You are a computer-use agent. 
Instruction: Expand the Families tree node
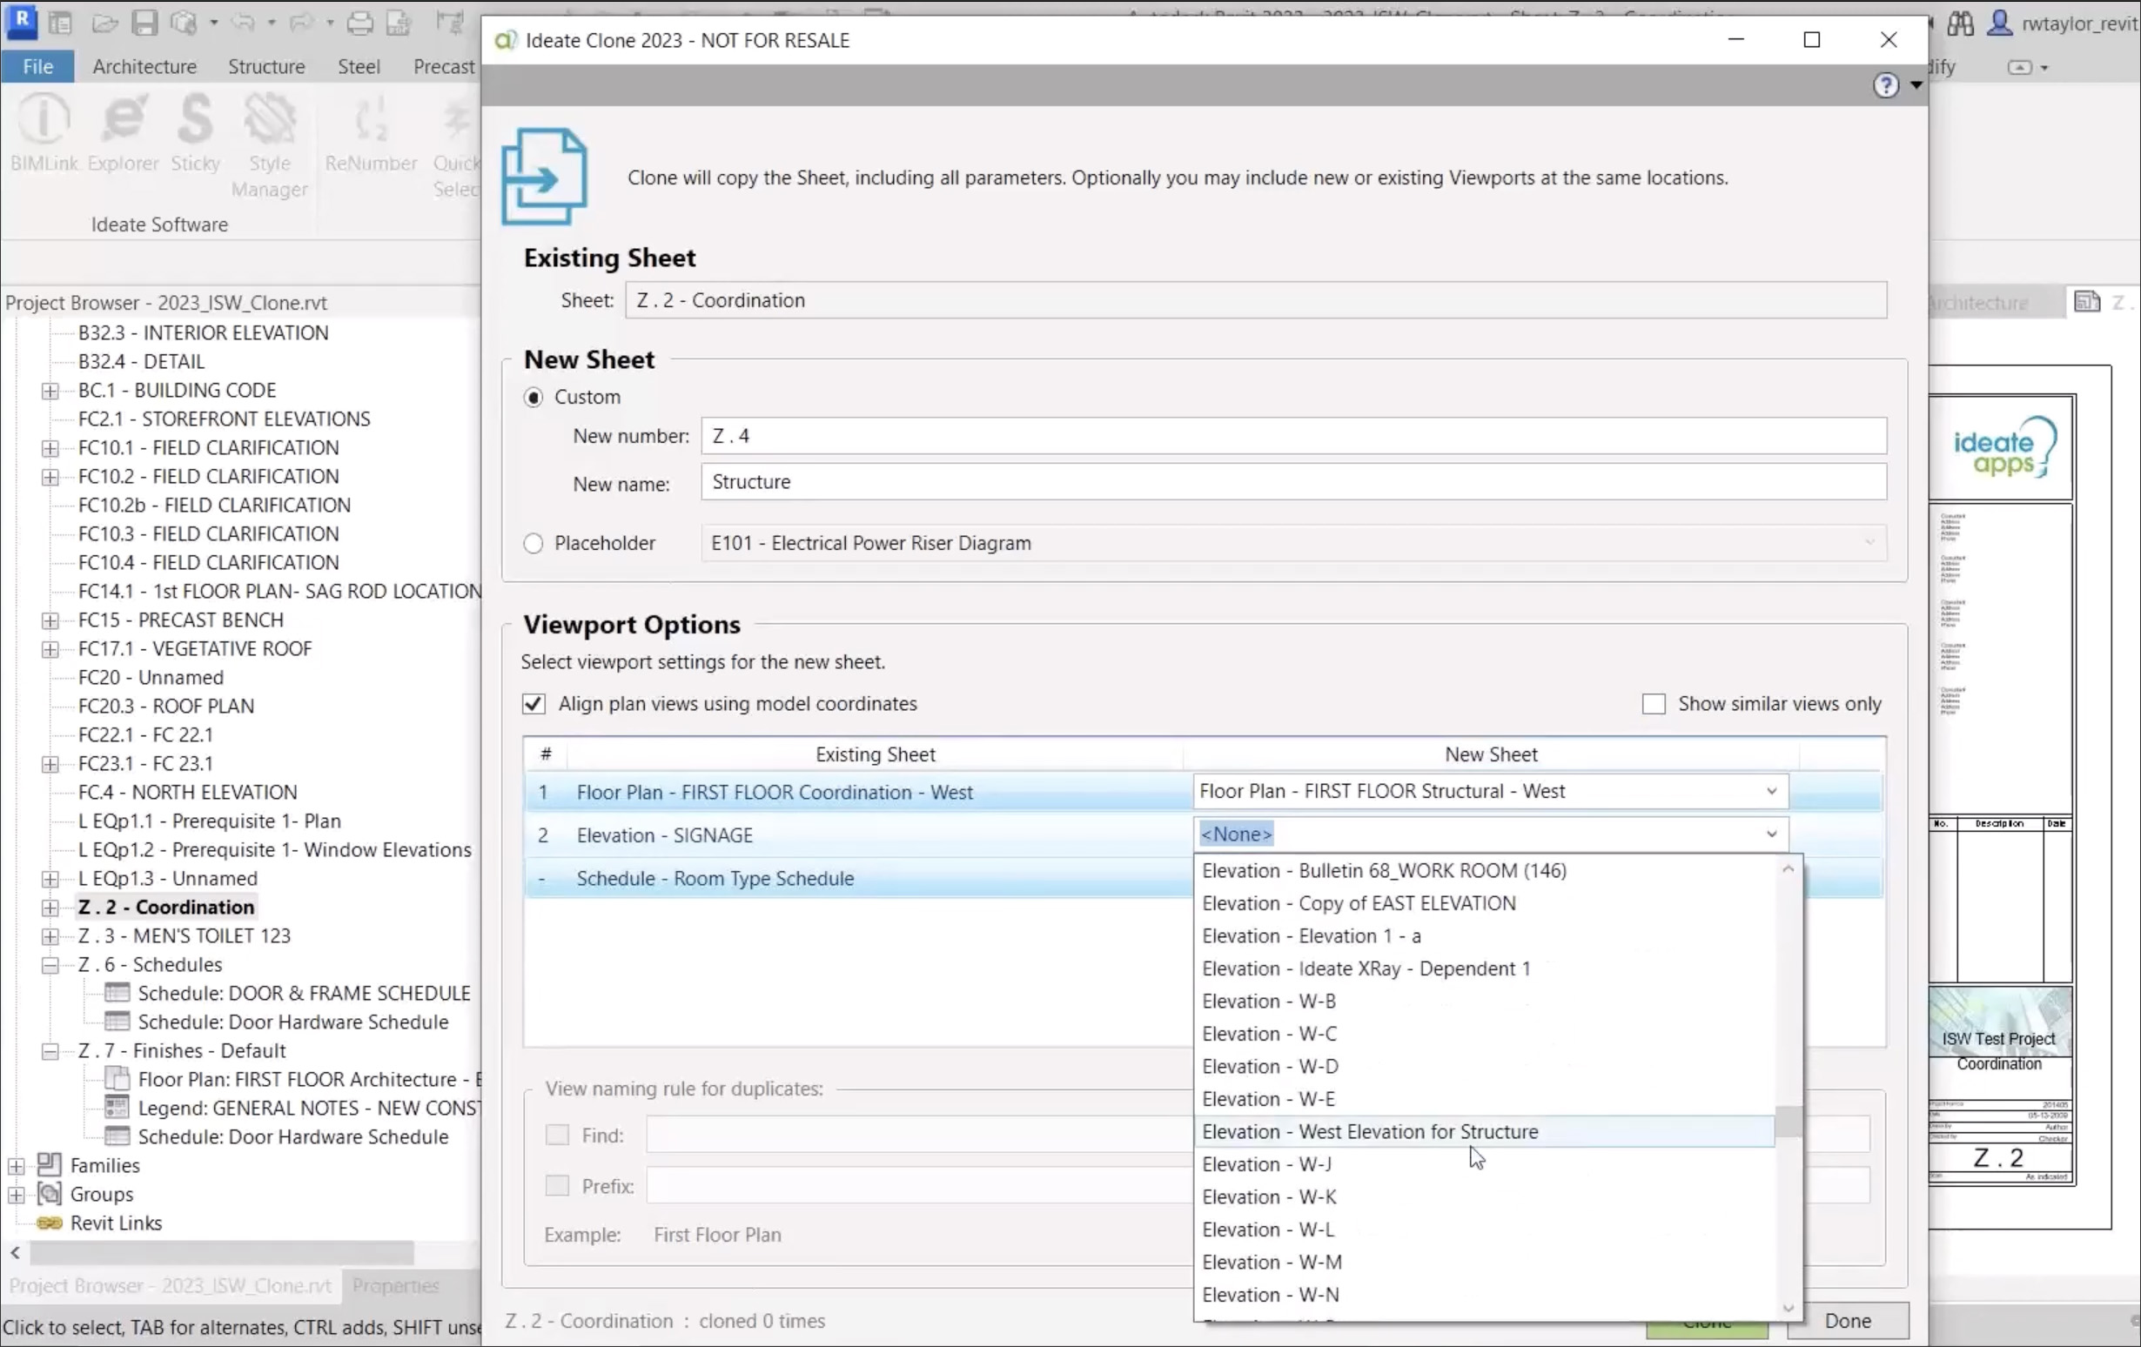(17, 1166)
